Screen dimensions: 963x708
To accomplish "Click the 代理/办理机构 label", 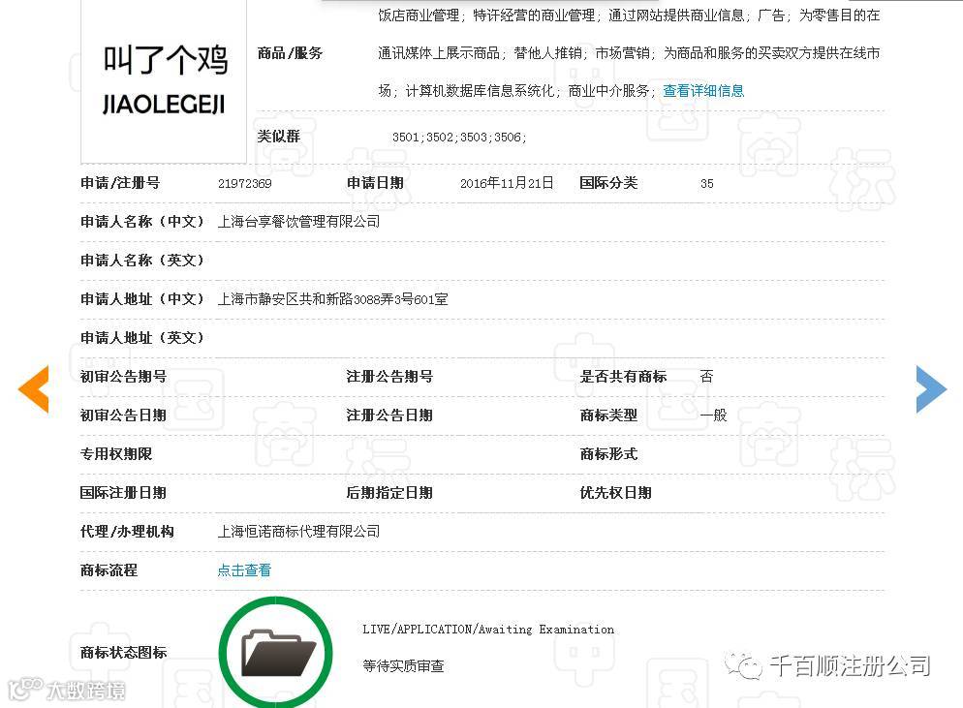I will 127,531.
